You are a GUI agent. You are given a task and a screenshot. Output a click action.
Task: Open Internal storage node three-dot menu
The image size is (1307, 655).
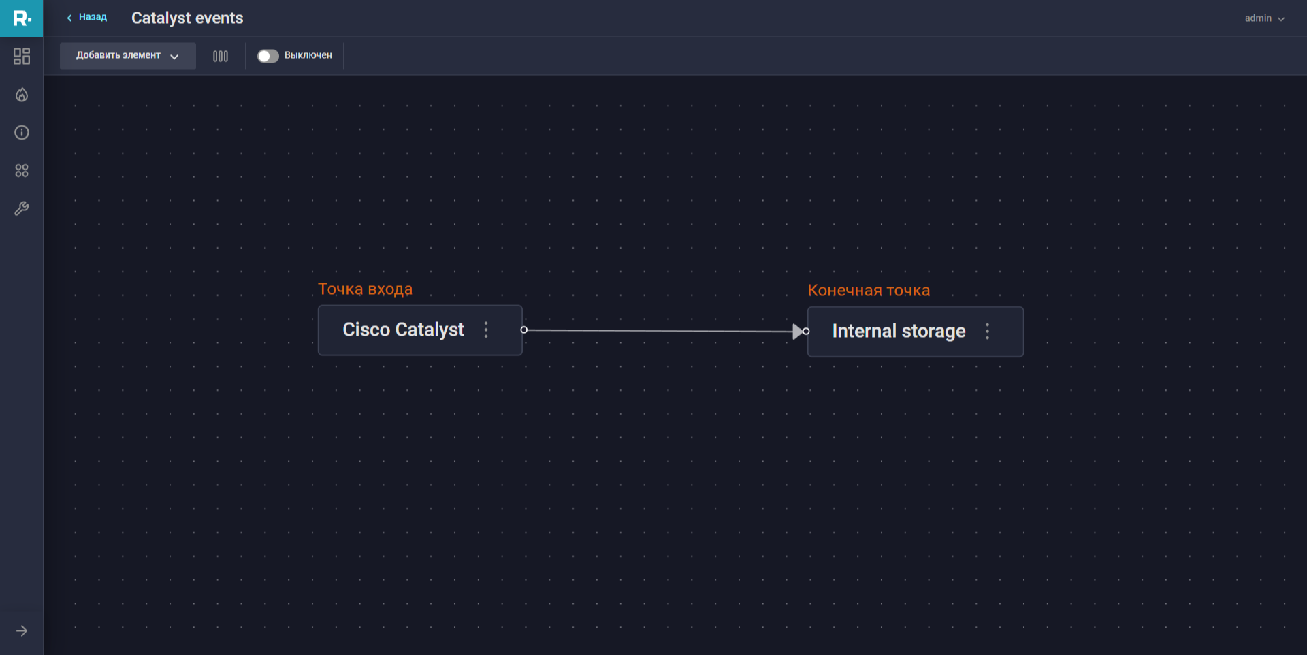point(988,332)
